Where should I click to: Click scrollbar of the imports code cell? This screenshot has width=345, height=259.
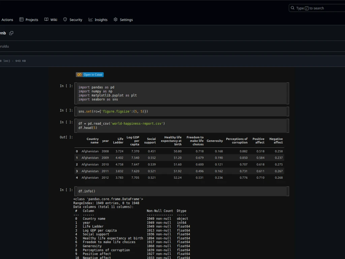[x=287, y=93]
